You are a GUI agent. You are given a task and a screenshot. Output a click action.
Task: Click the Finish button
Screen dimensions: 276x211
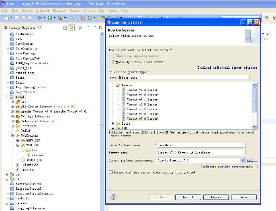(216, 197)
